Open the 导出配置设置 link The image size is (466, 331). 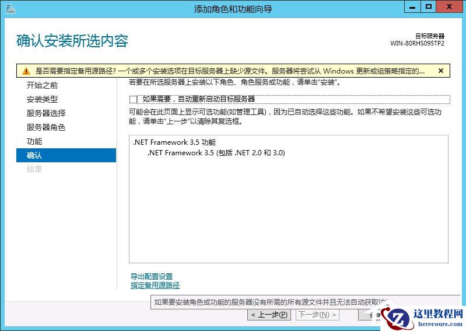click(152, 276)
